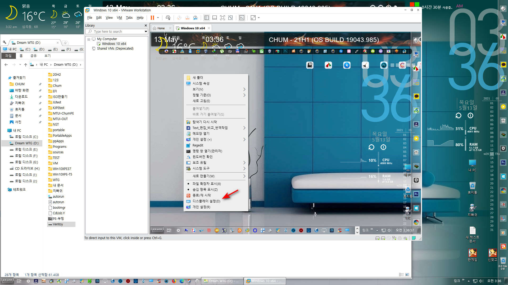Click the Take Snapshot icon

pyautogui.click(x=179, y=18)
